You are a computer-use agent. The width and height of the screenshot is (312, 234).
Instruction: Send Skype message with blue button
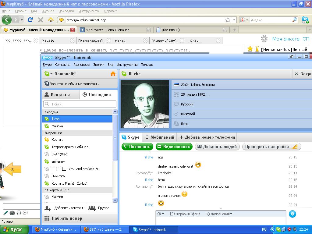tap(292, 214)
